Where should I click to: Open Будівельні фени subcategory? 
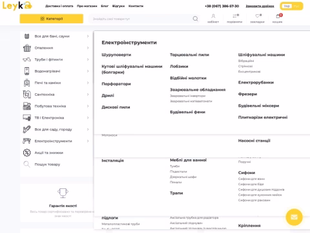pos(187,112)
